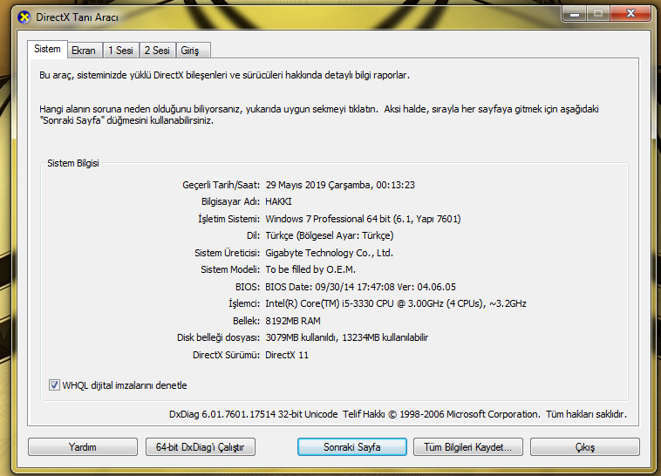Select the DirectX 11 version value
The height and width of the screenshot is (476, 661).
tap(287, 355)
